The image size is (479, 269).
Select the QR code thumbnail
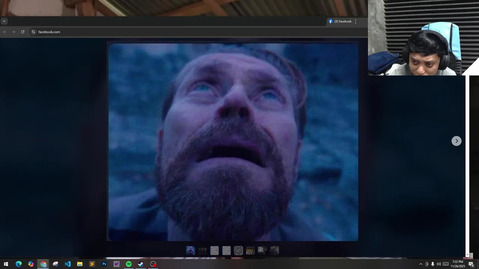tap(238, 250)
